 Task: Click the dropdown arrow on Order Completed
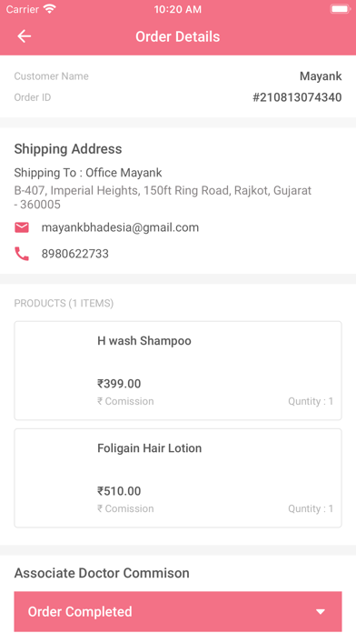[321, 611]
